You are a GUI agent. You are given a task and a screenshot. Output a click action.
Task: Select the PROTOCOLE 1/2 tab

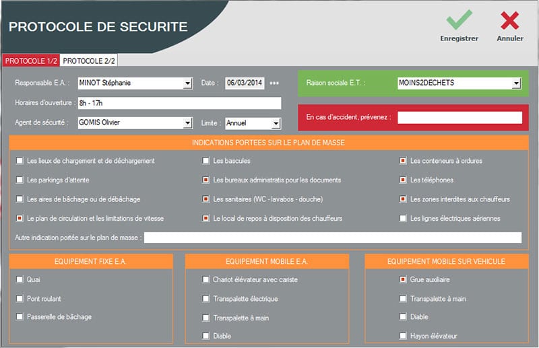31,61
